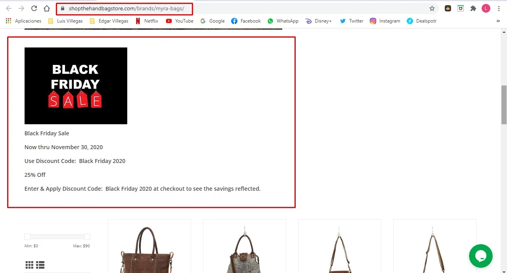Viewport: 507px width, 273px height.
Task: Reload the page with the refresh icon
Action: click(x=34, y=8)
